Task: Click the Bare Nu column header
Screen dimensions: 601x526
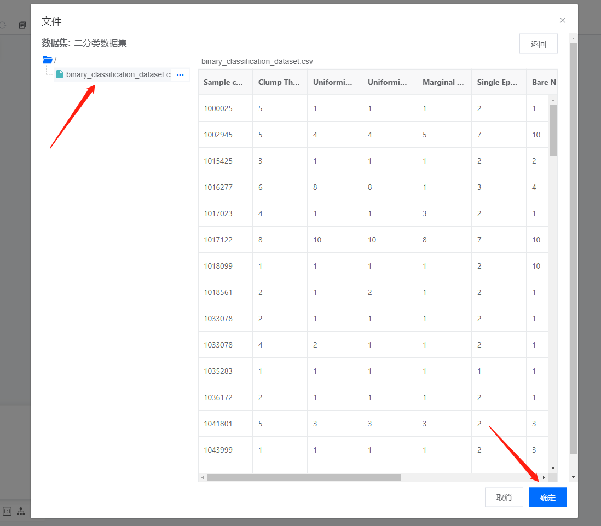Action: coord(542,82)
